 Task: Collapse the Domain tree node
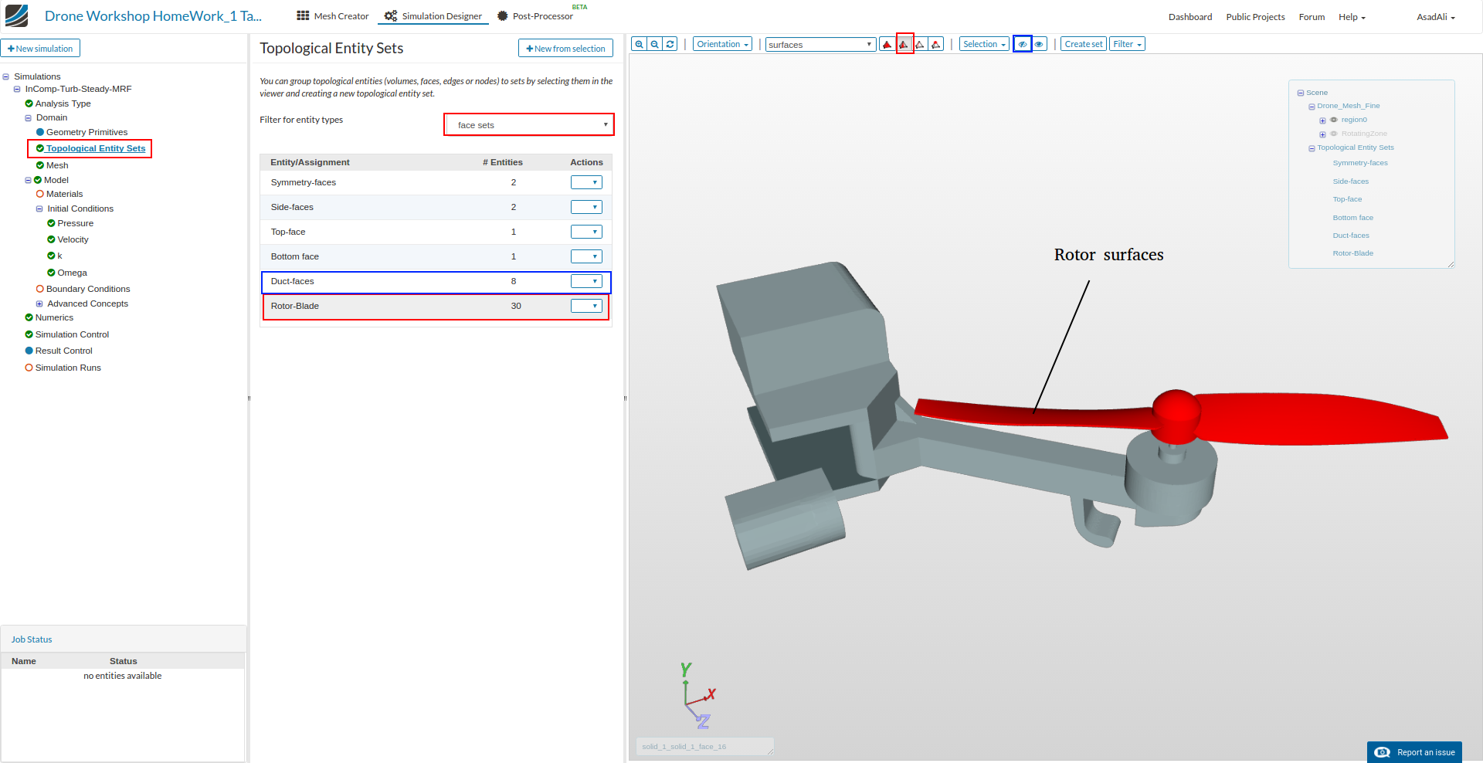pos(29,118)
